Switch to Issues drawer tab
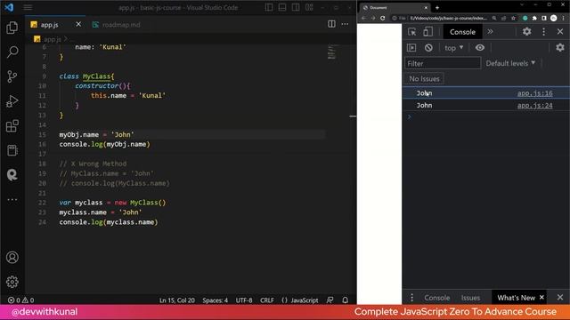The width and height of the screenshot is (570, 320). click(470, 298)
